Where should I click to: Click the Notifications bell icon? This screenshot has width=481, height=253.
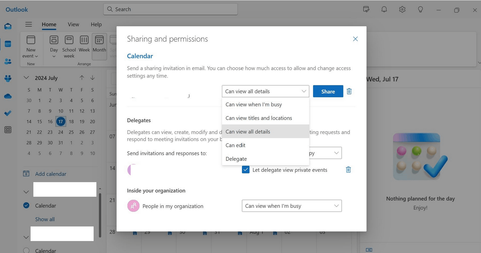point(384,9)
